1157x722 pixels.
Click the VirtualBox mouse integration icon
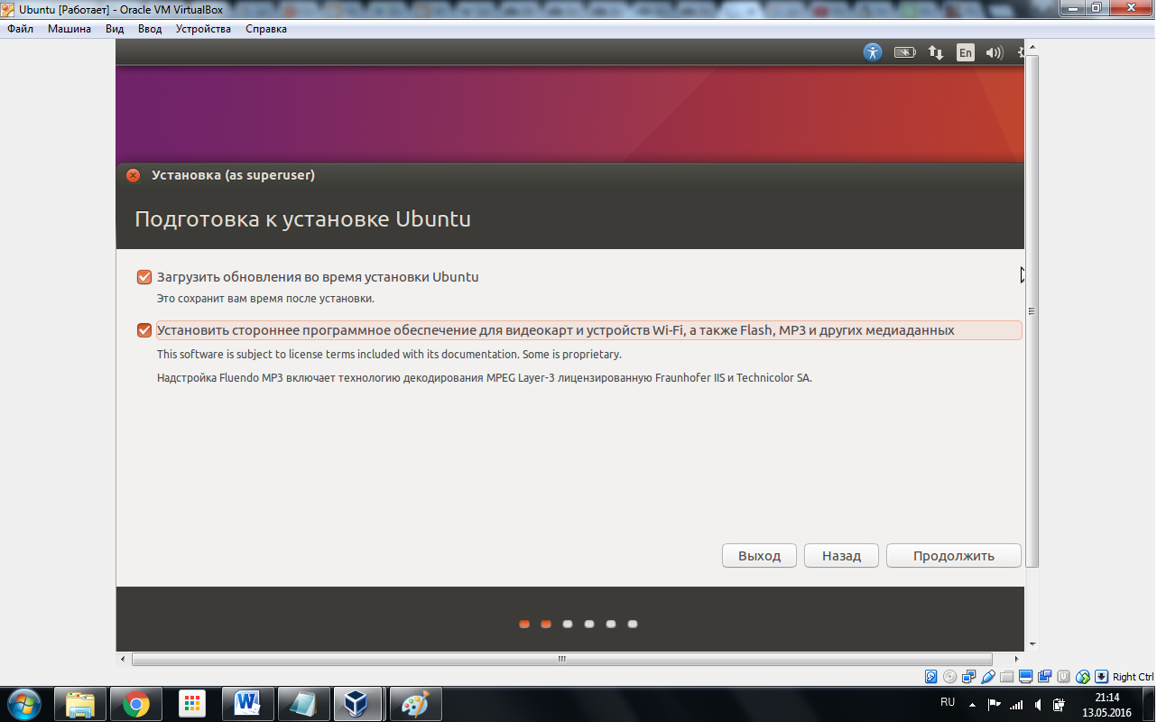pyautogui.click(x=1083, y=677)
